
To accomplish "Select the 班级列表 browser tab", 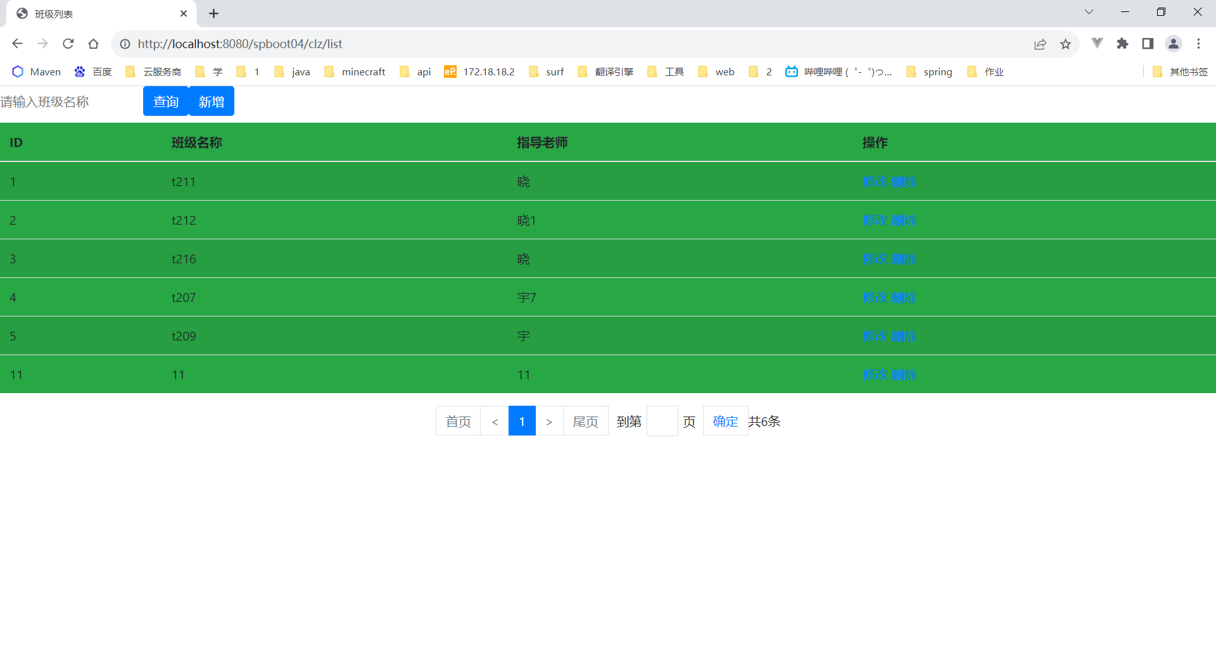I will (x=101, y=13).
